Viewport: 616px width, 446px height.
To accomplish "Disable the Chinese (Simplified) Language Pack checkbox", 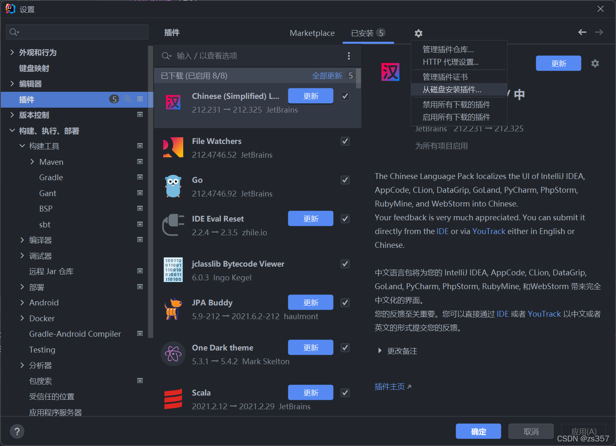I will click(x=345, y=96).
